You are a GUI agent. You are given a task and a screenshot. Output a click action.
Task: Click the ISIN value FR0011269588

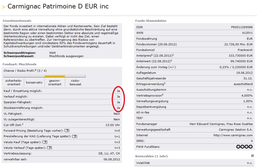pyautogui.click(x=242, y=27)
